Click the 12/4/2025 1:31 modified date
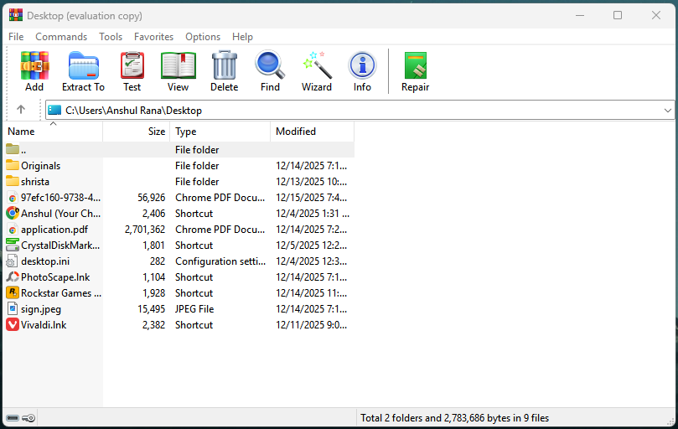Viewport: 678px width, 429px height. coord(313,214)
